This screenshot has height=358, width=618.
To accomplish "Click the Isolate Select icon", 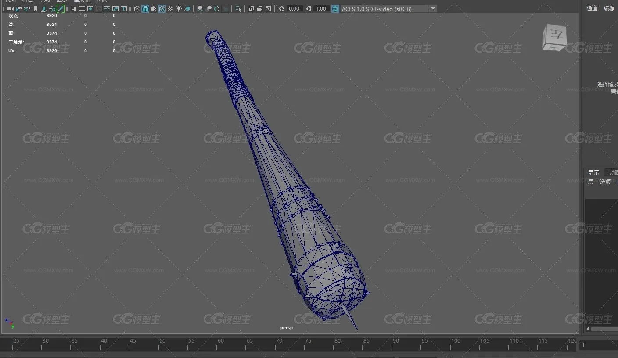I will point(238,9).
